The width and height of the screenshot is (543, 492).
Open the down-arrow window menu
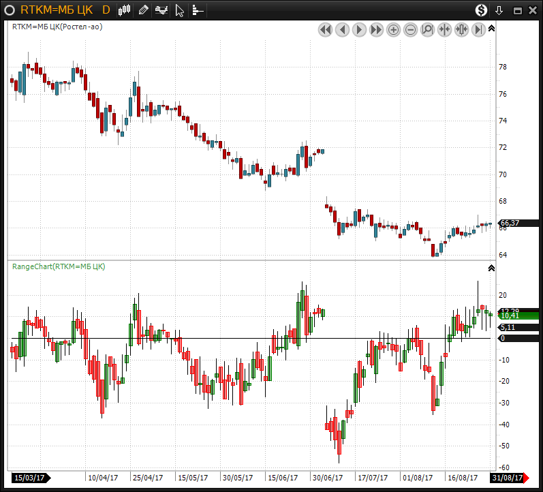(x=499, y=10)
